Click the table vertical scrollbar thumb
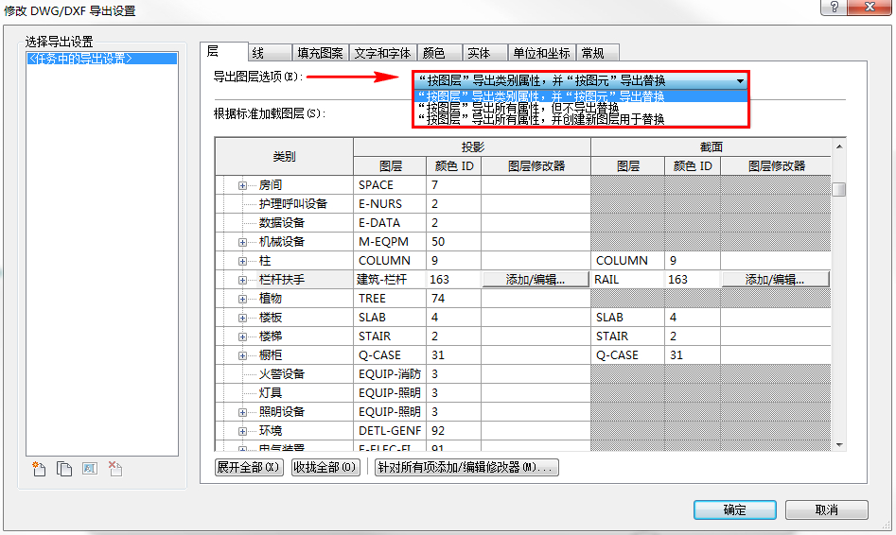The width and height of the screenshot is (896, 535). tap(839, 189)
